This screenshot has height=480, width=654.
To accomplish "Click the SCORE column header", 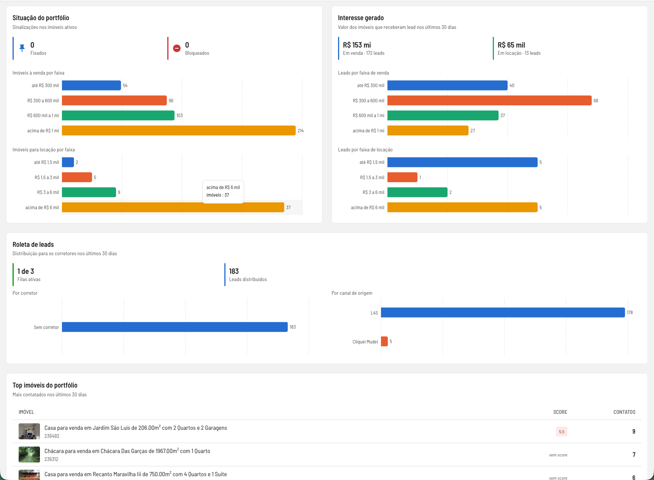I will pos(560,412).
